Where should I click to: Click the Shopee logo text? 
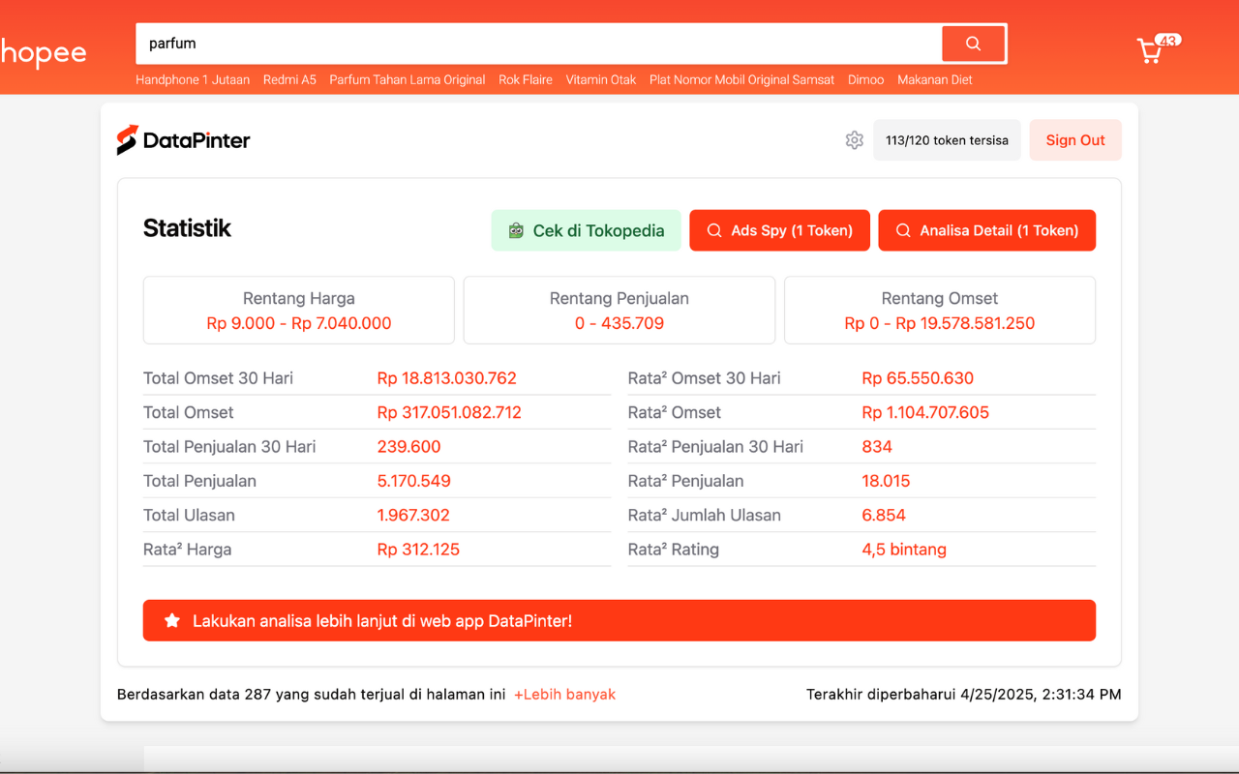[x=44, y=52]
